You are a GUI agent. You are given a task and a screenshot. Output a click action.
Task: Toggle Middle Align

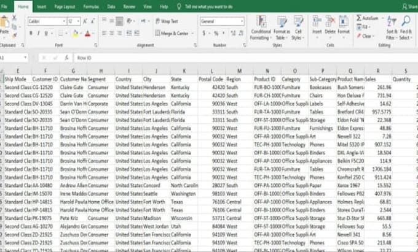(112, 21)
